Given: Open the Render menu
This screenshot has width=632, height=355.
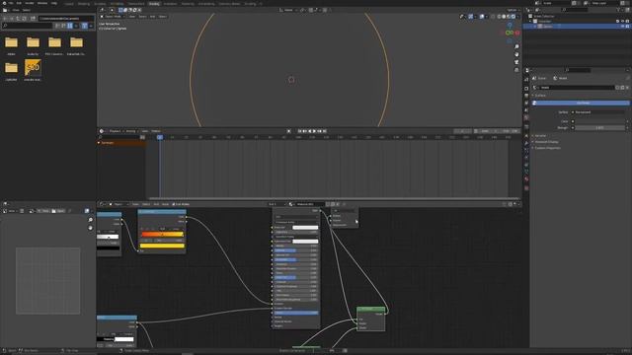Looking at the screenshot, I should [x=29, y=3].
